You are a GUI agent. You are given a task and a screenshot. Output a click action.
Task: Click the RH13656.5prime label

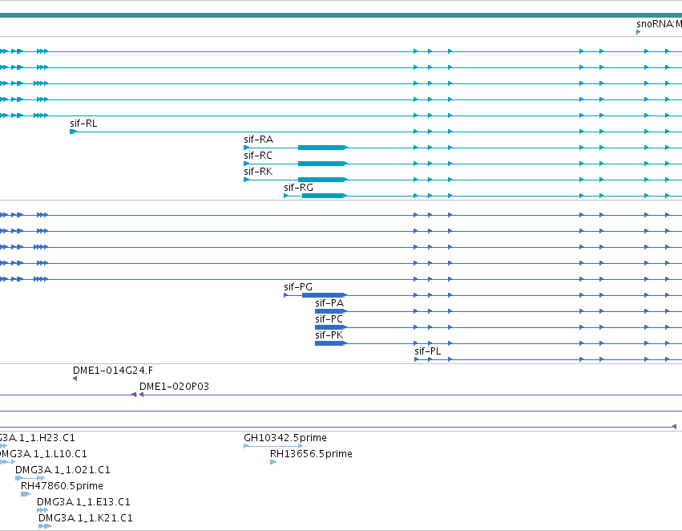(x=311, y=454)
